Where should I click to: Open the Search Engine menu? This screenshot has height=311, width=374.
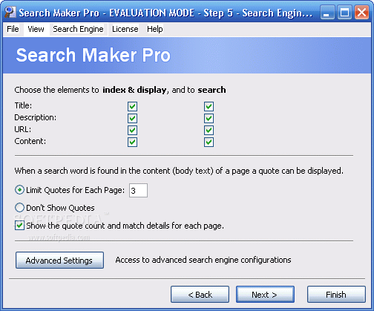point(78,29)
